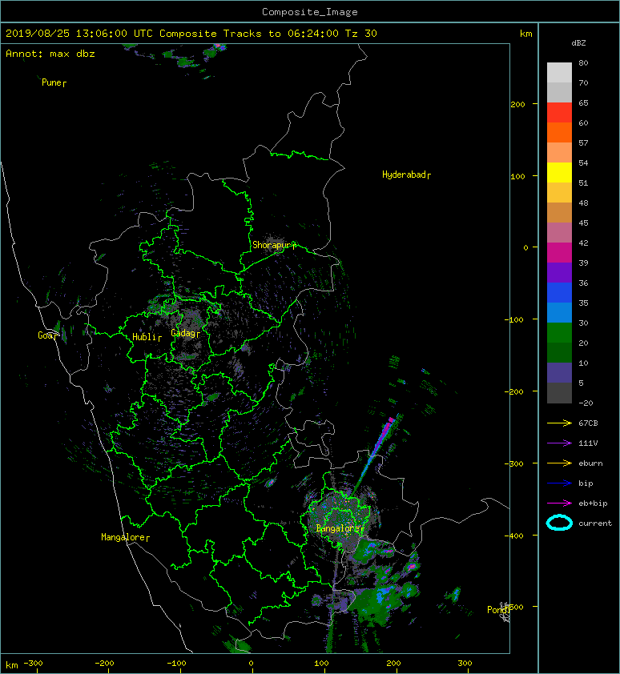Click the 'Bangalore' city label
This screenshot has height=674, width=620.
338,528
